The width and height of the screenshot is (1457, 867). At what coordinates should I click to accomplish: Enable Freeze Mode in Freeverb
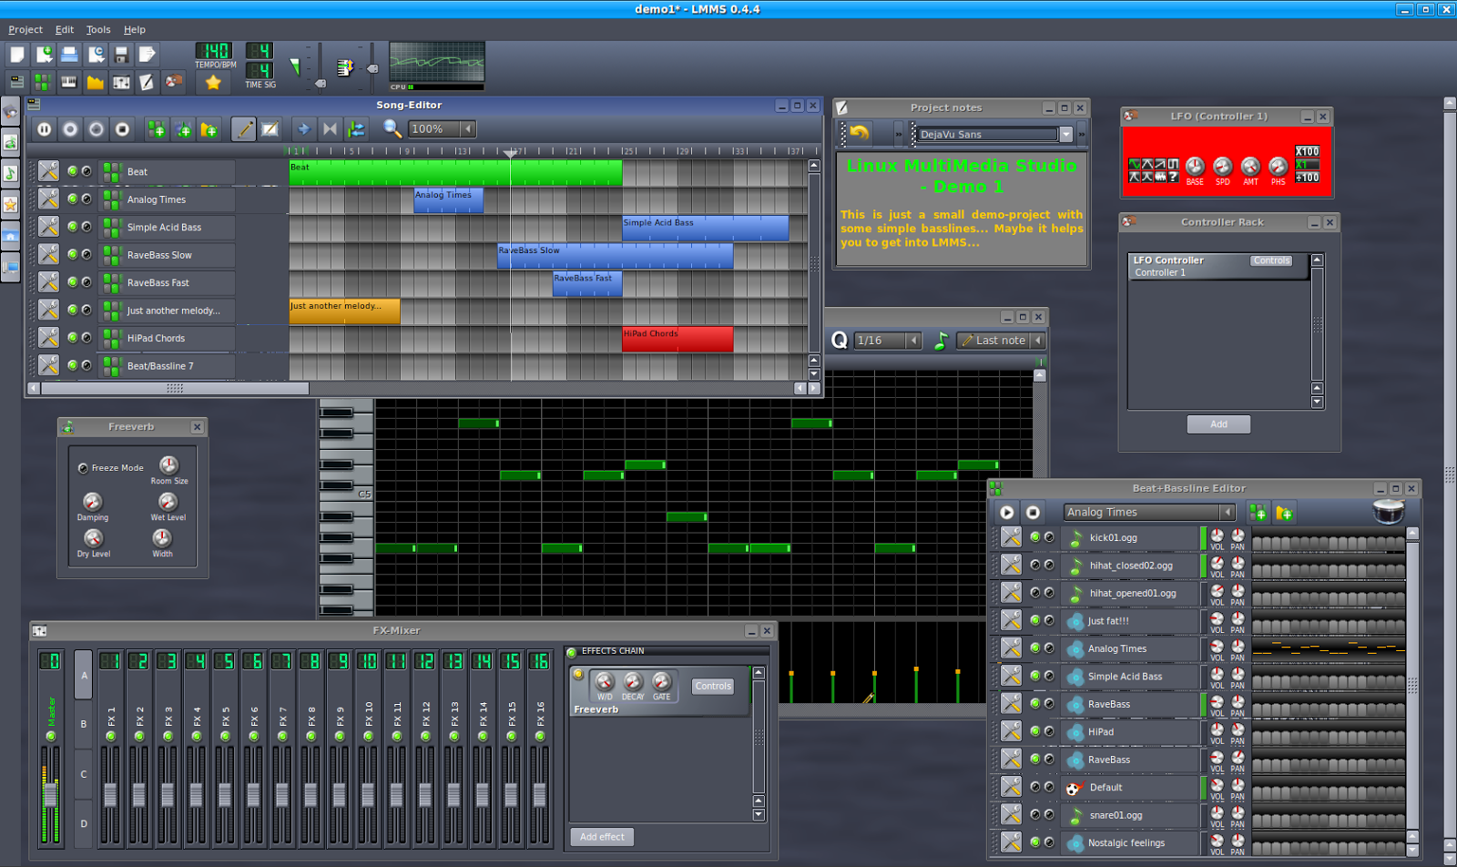pos(83,467)
